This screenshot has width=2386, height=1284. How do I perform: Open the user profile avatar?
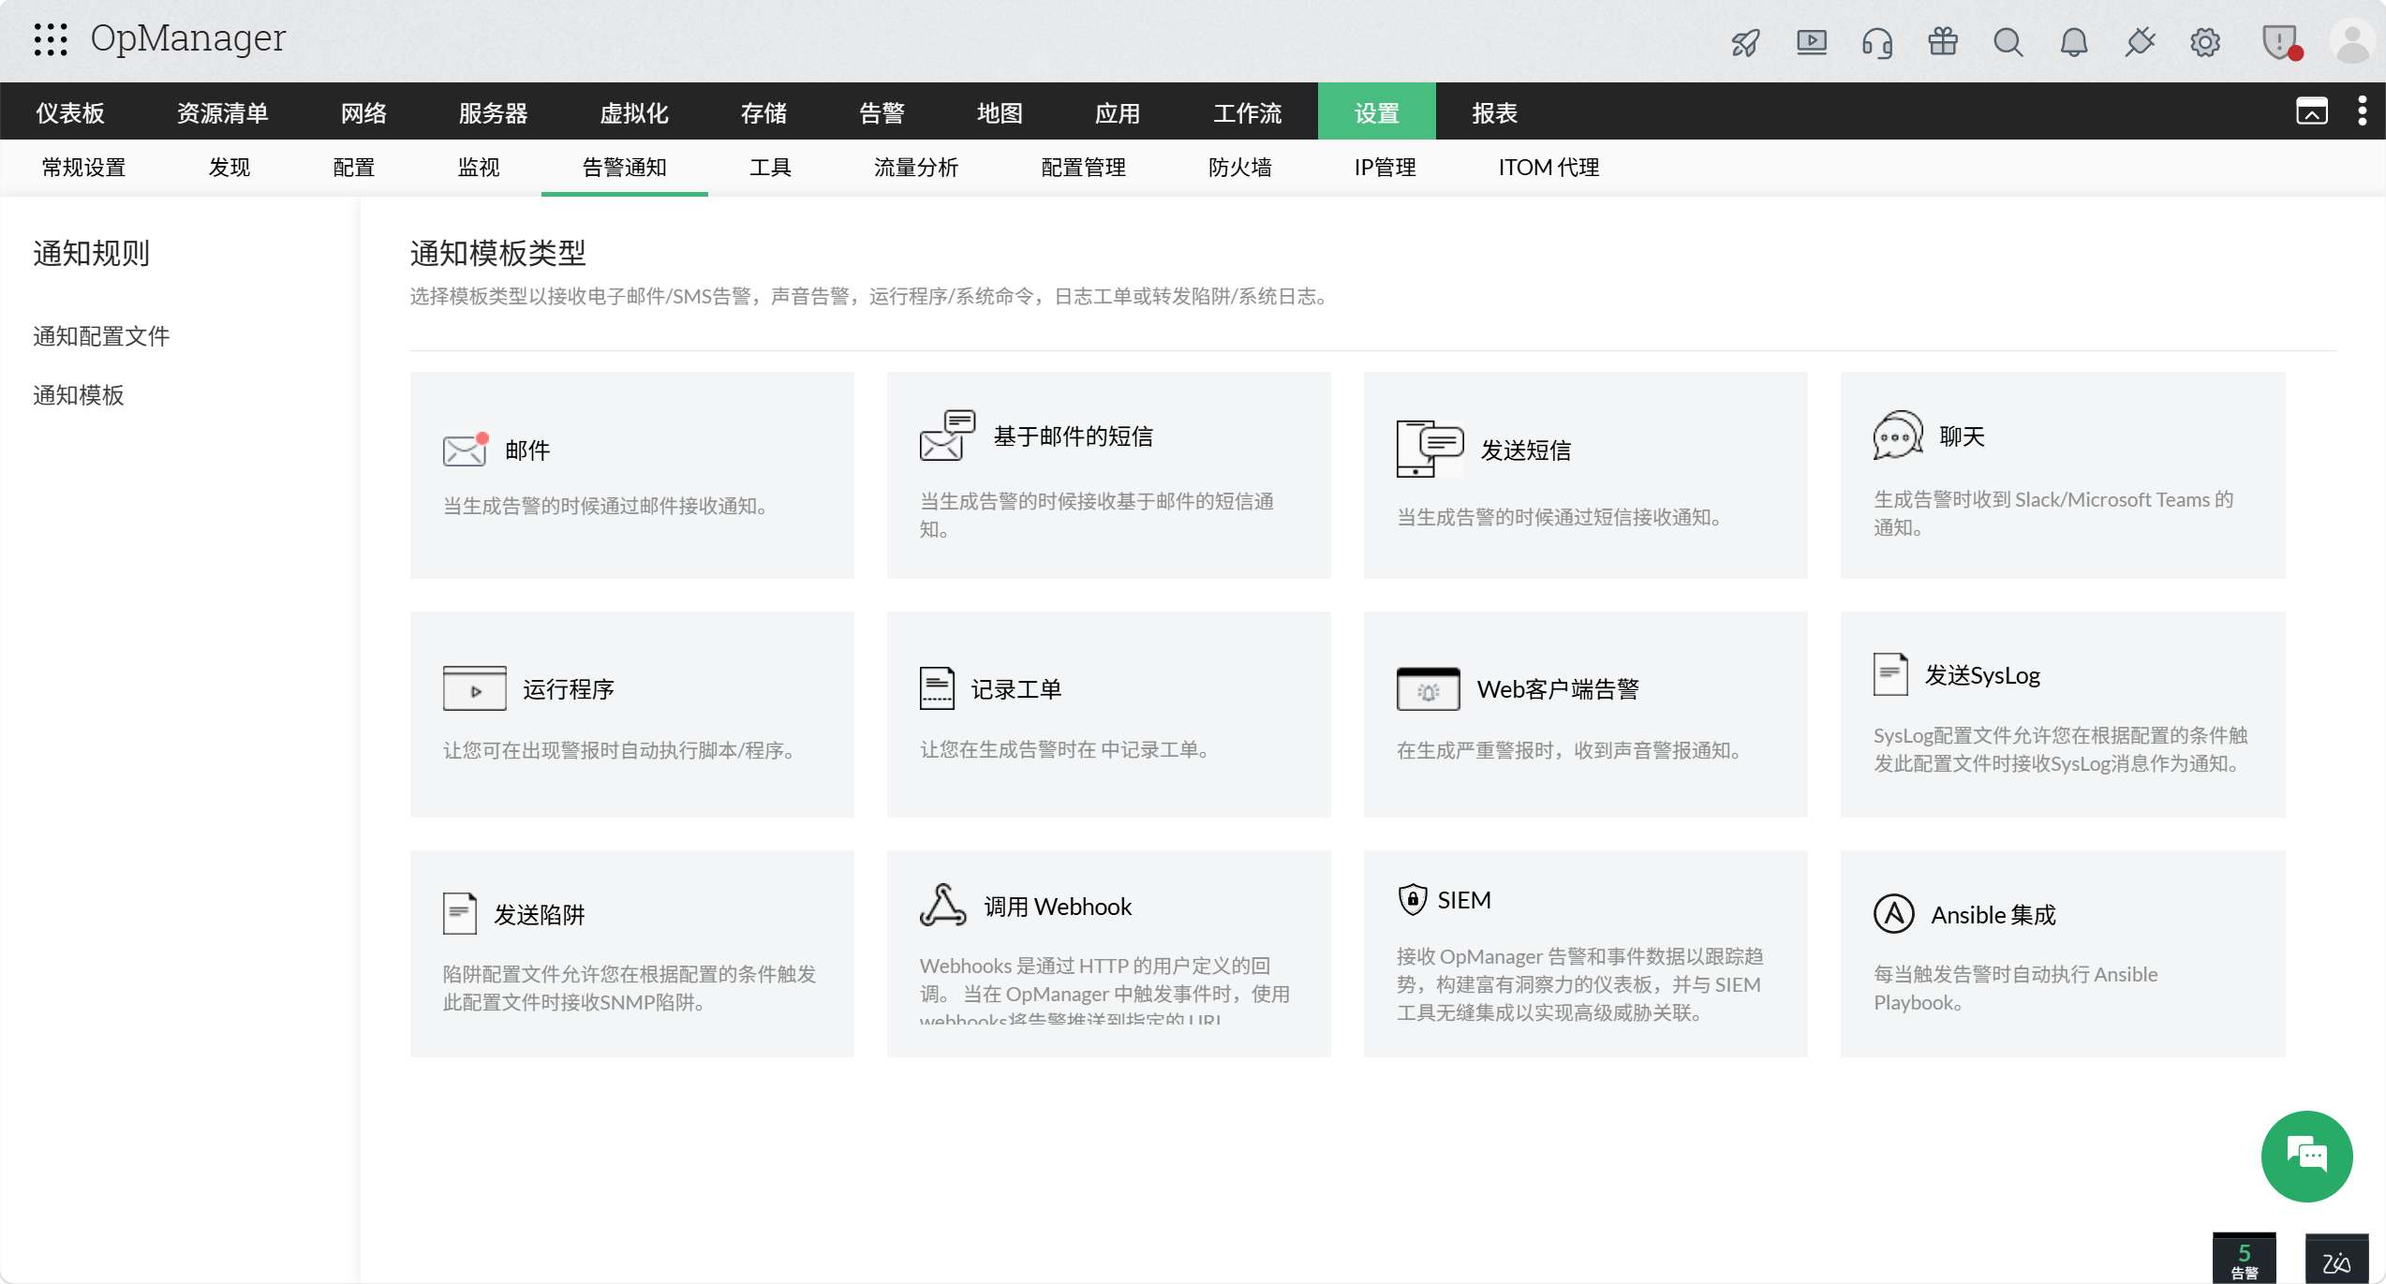point(2351,42)
